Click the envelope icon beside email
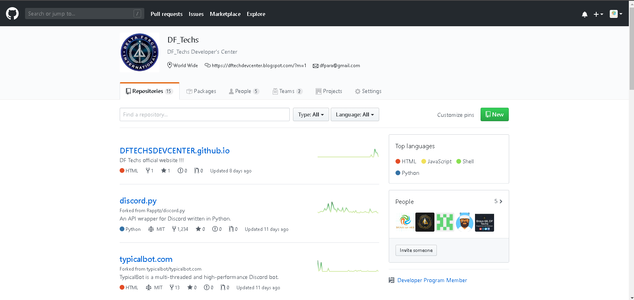634x300 pixels. click(x=316, y=66)
